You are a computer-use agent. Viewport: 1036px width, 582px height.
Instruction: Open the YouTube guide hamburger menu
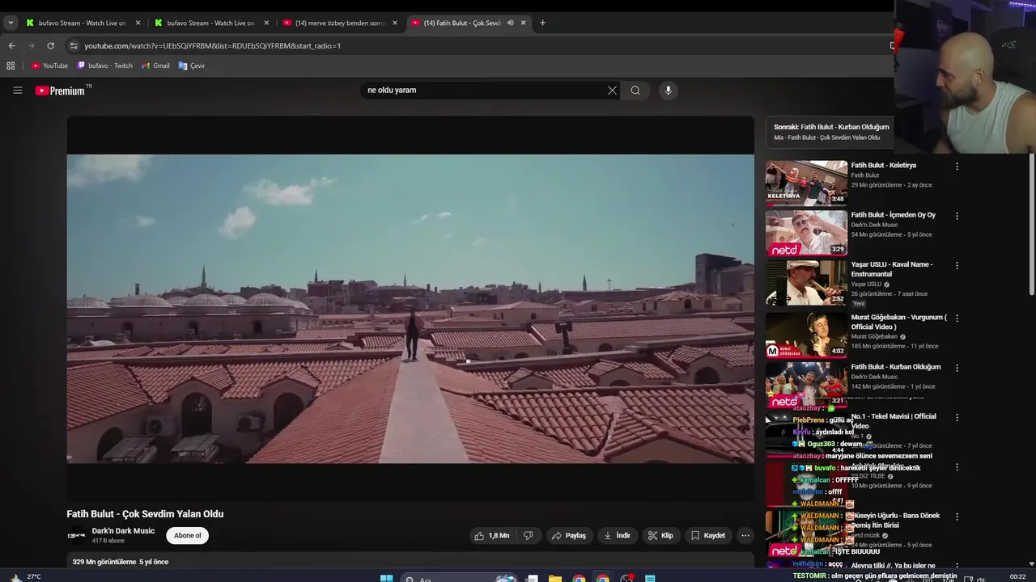pyautogui.click(x=17, y=91)
